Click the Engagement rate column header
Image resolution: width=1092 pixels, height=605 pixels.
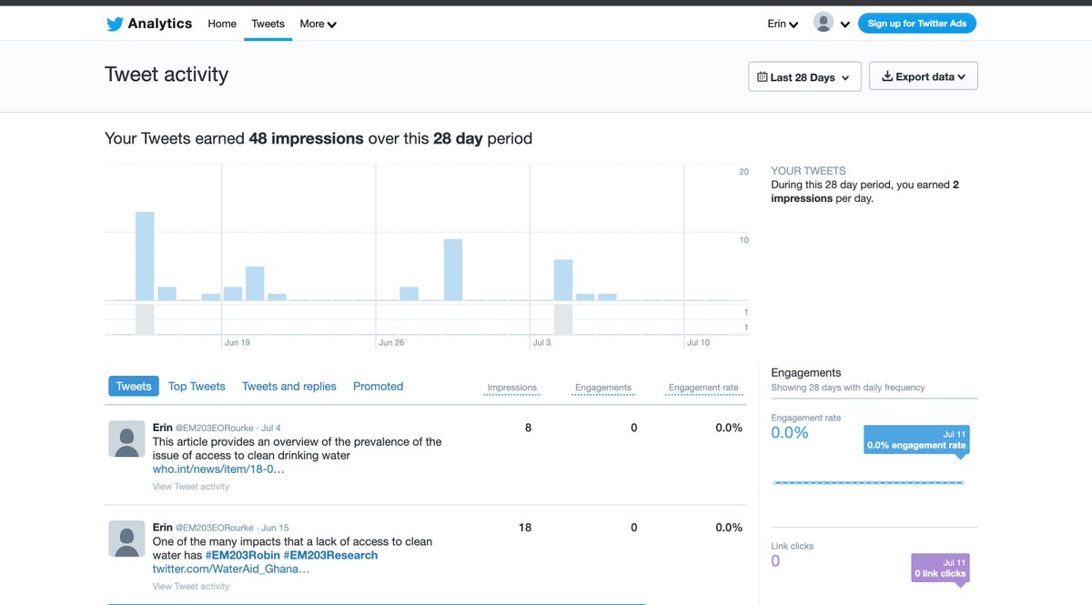[x=703, y=388]
